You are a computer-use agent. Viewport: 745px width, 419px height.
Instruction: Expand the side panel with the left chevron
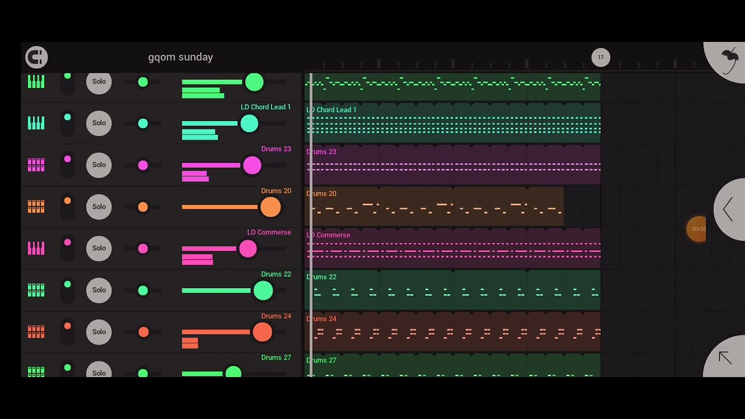coord(728,209)
